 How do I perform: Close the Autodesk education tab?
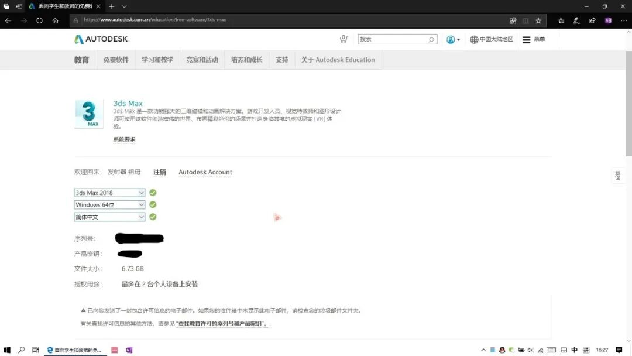click(98, 6)
